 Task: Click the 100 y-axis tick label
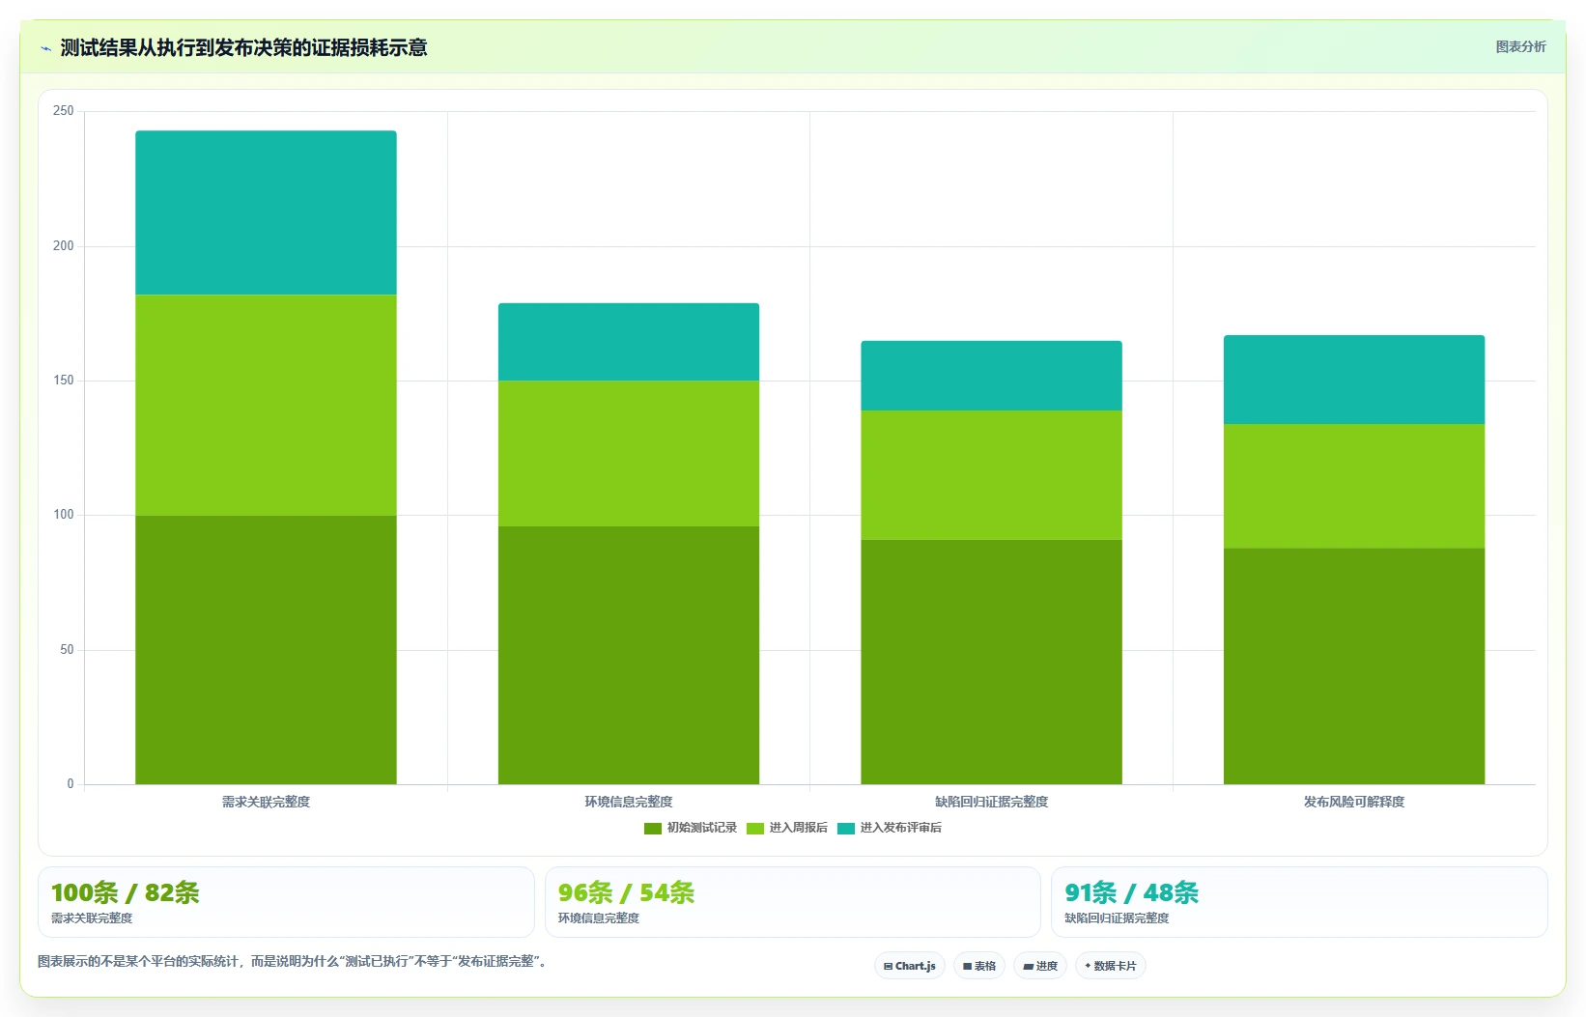click(64, 515)
